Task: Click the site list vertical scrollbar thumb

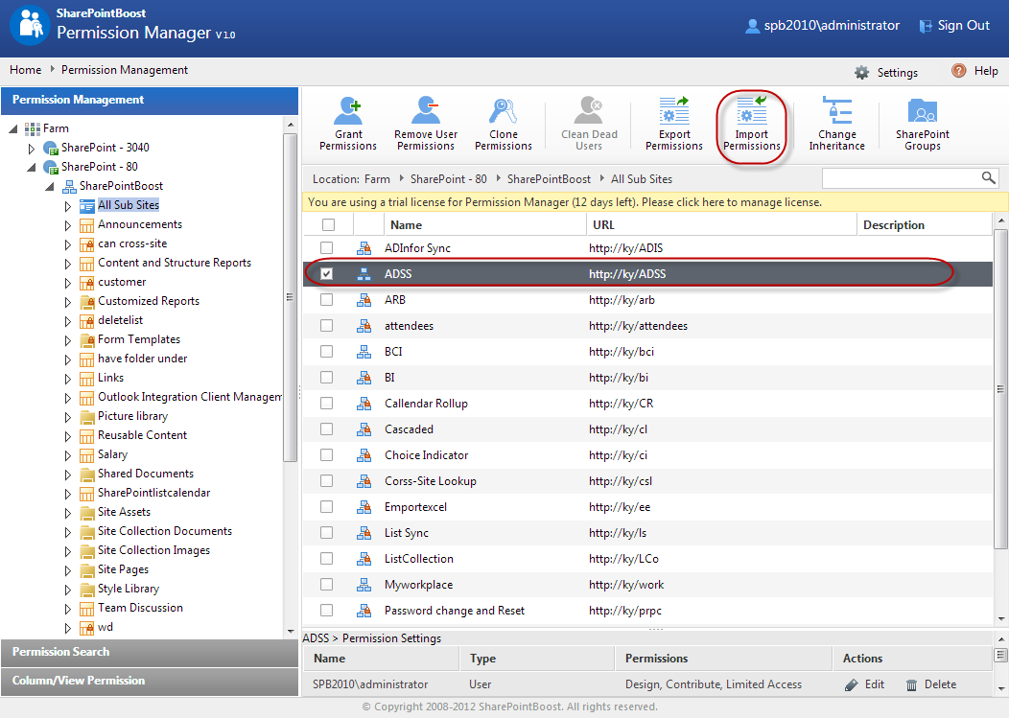Action: pos(1000,389)
